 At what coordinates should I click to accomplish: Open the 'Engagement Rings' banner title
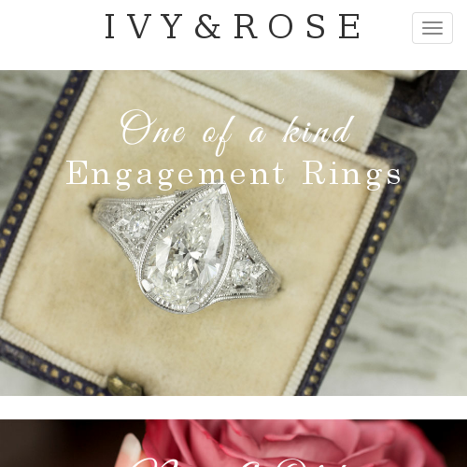233,175
